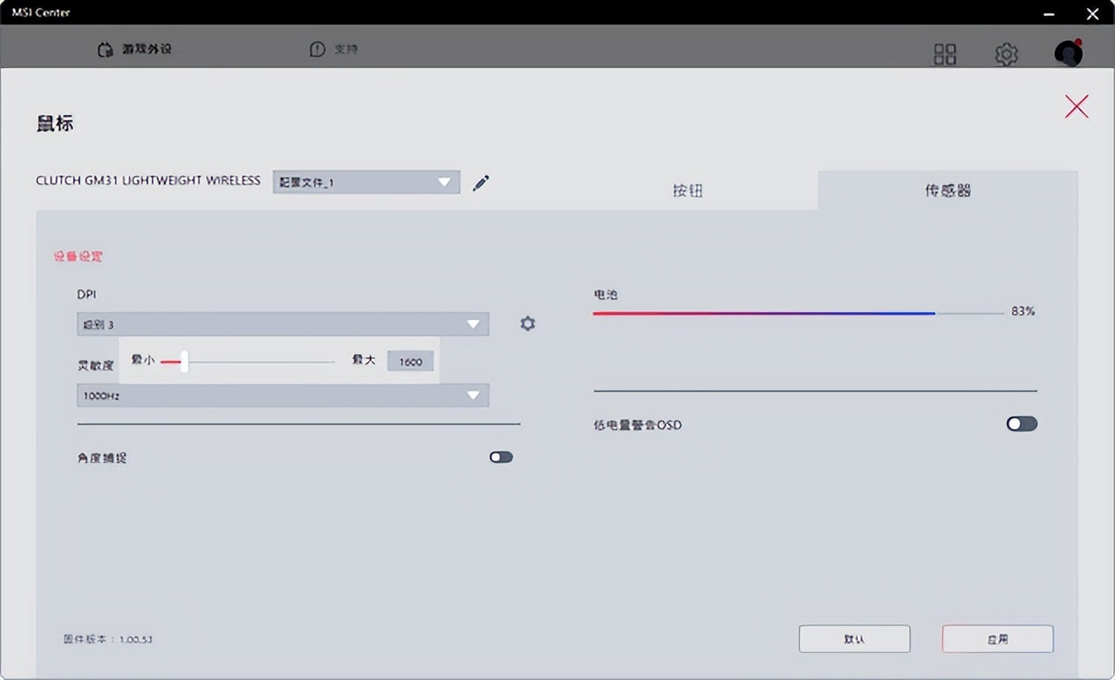1115x680 pixels.
Task: Click firmware version 1.00.53 text
Action: point(108,639)
